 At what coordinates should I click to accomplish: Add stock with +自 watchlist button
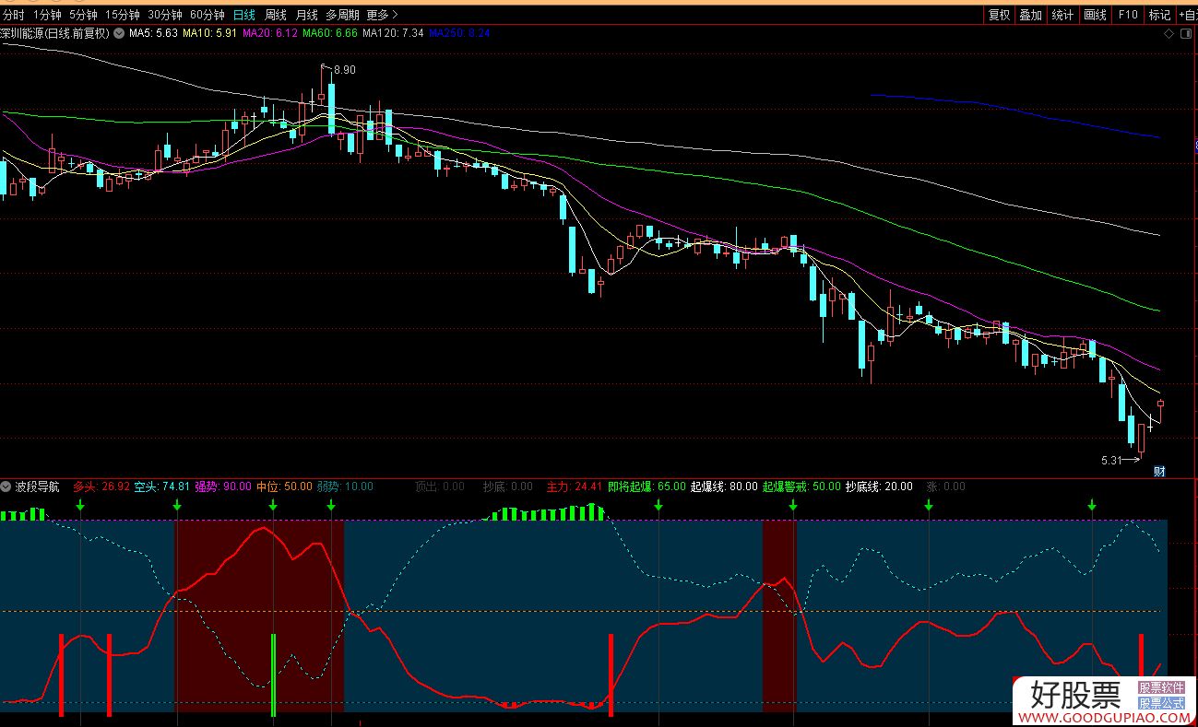1187,15
